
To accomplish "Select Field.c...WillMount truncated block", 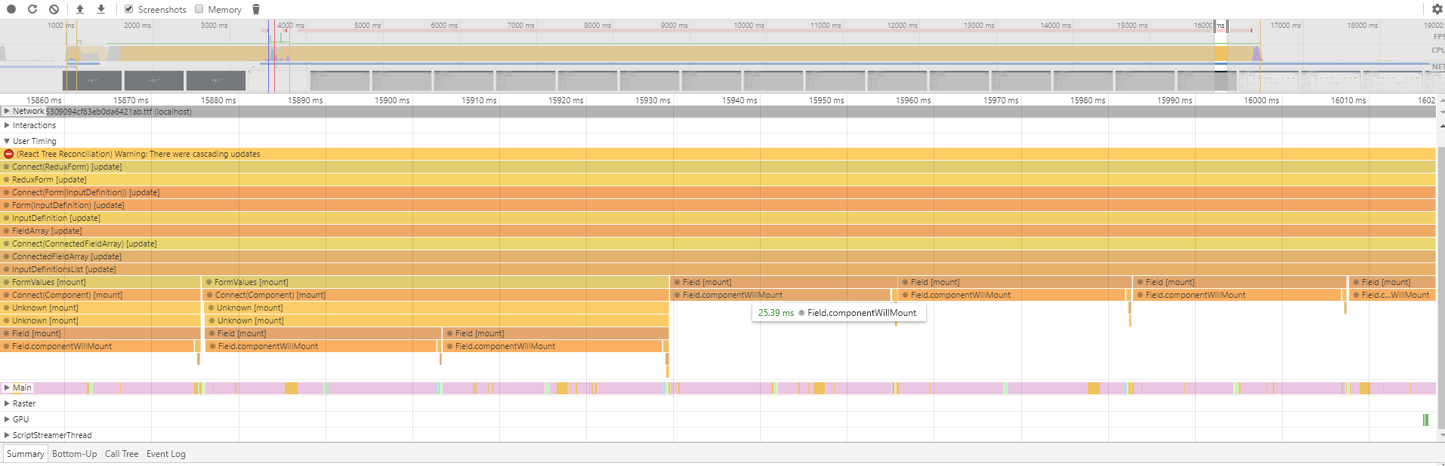I will click(1392, 295).
